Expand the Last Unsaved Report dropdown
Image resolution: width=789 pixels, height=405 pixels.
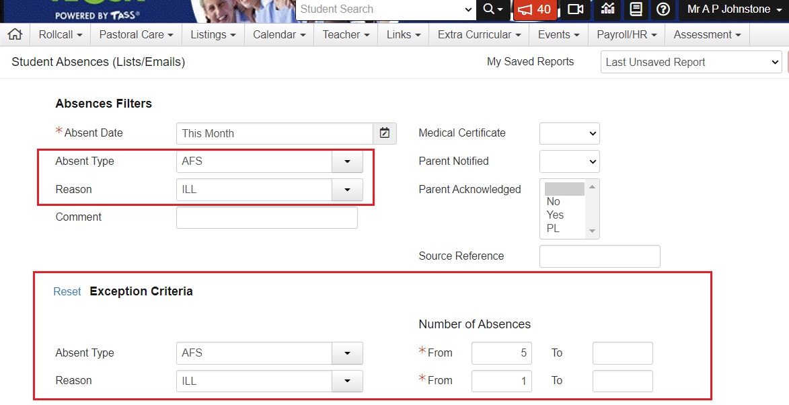point(691,62)
